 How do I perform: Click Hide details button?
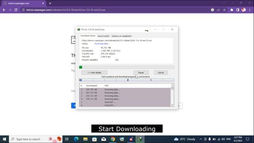click(x=94, y=73)
